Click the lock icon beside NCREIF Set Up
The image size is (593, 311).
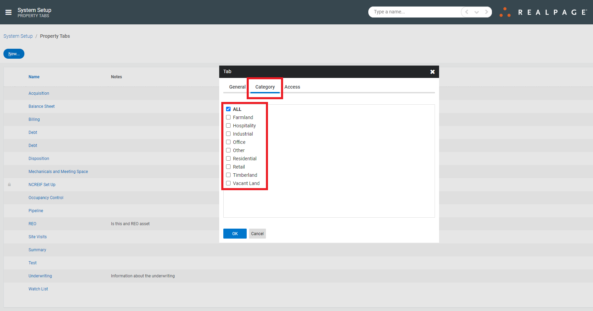point(9,185)
